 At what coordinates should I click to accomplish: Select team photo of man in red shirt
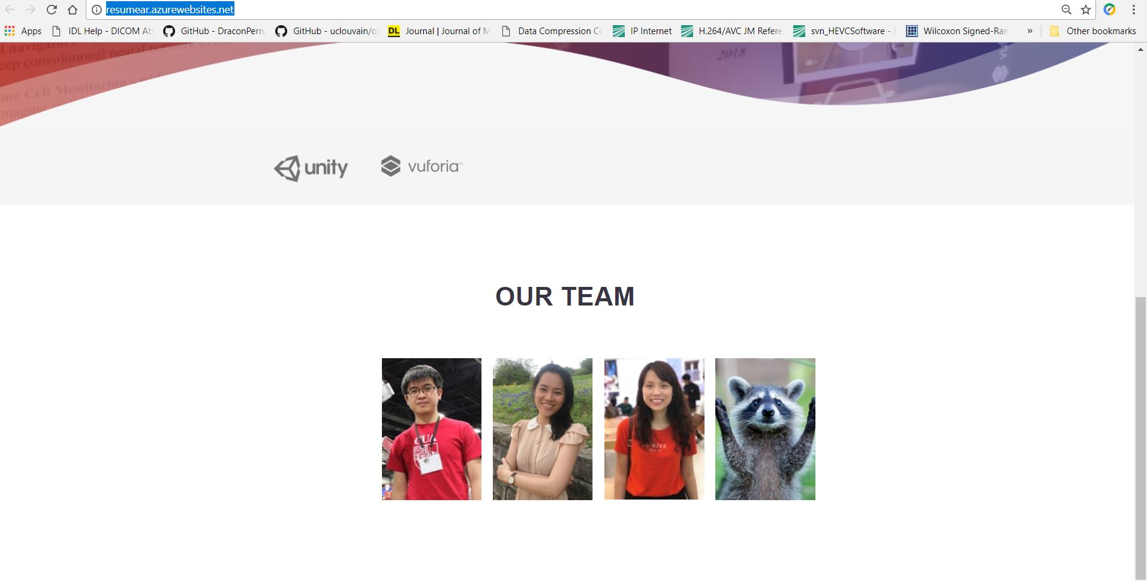pyautogui.click(x=432, y=429)
